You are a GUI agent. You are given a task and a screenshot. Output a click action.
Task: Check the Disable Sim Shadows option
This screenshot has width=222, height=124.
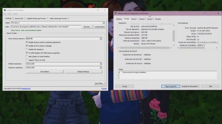[x=27, y=49]
